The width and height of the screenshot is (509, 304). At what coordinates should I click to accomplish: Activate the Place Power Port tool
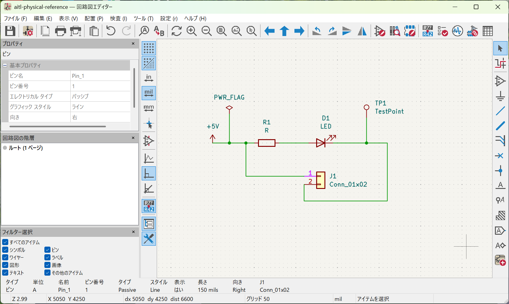coord(501,96)
